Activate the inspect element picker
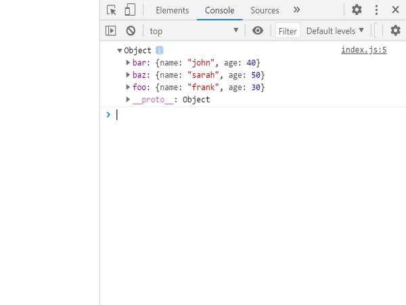This screenshot has width=406, height=305. tap(112, 10)
